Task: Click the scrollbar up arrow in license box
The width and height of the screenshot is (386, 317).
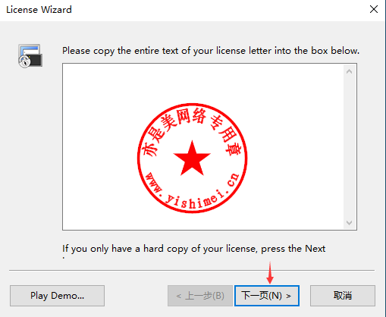Action: (350, 72)
